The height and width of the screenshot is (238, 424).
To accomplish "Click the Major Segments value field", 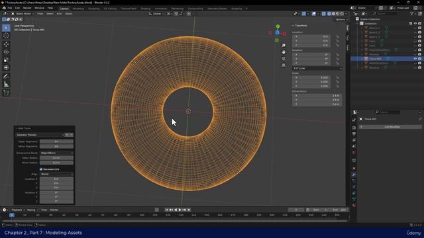I will [x=56, y=141].
